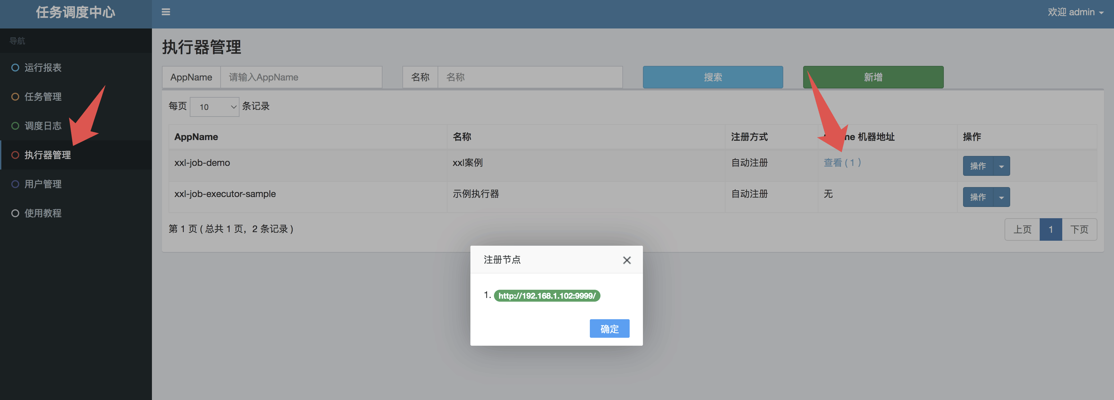This screenshot has height=400, width=1114.
Task: Click the circle icon beside 运行报表
Action: (15, 68)
